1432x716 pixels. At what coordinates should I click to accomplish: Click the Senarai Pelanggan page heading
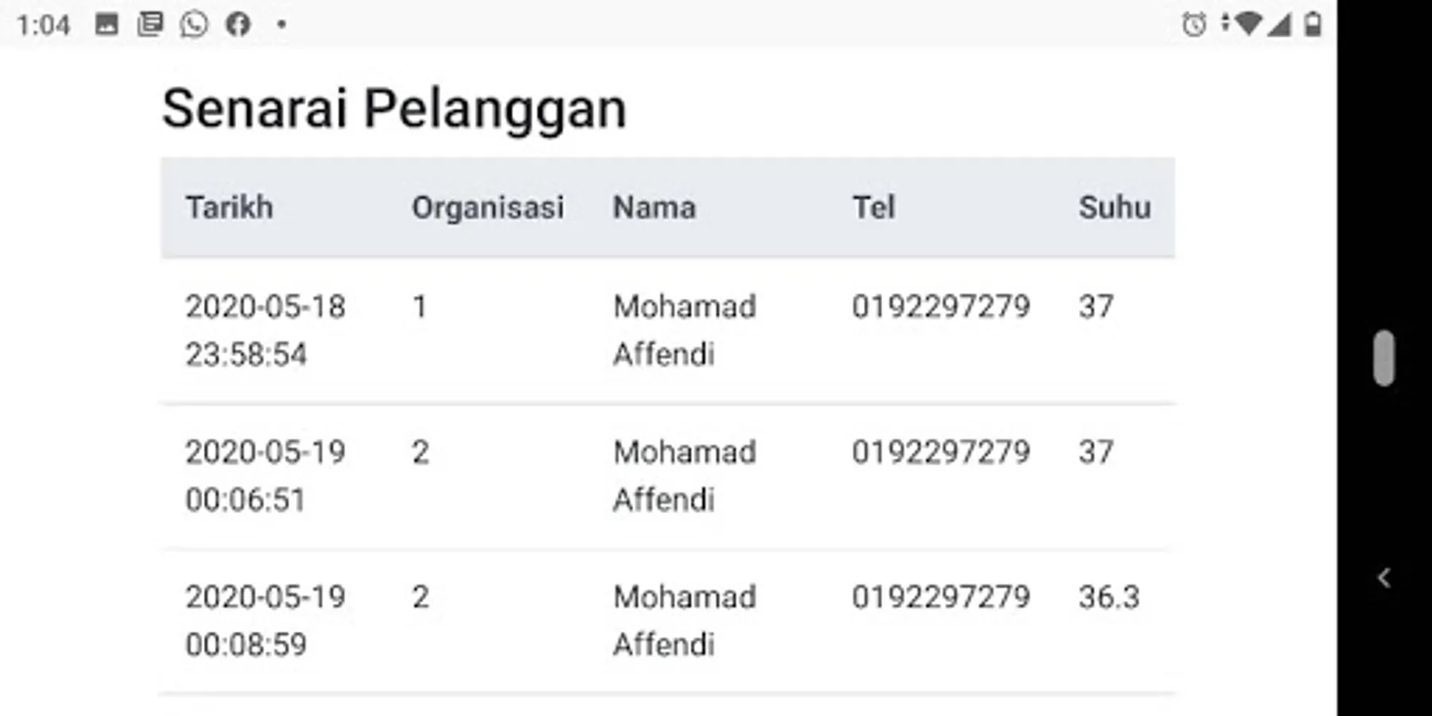[x=394, y=108]
